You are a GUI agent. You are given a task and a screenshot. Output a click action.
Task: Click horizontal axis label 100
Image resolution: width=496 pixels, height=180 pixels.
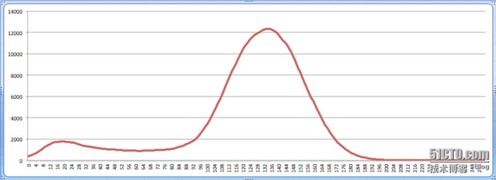(x=208, y=168)
